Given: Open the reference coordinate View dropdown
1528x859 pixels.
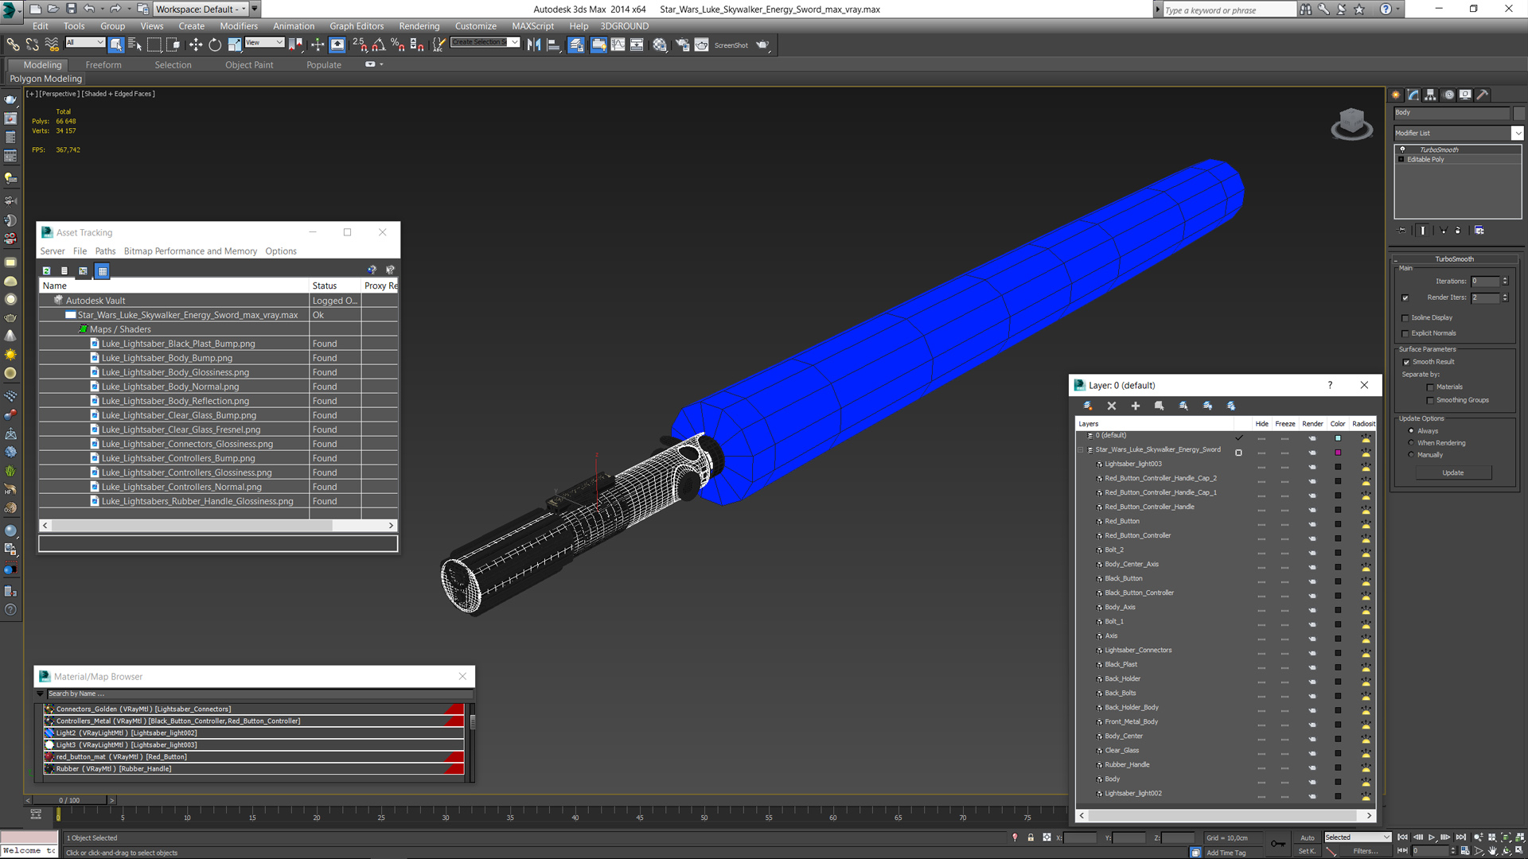Looking at the screenshot, I should (x=264, y=42).
